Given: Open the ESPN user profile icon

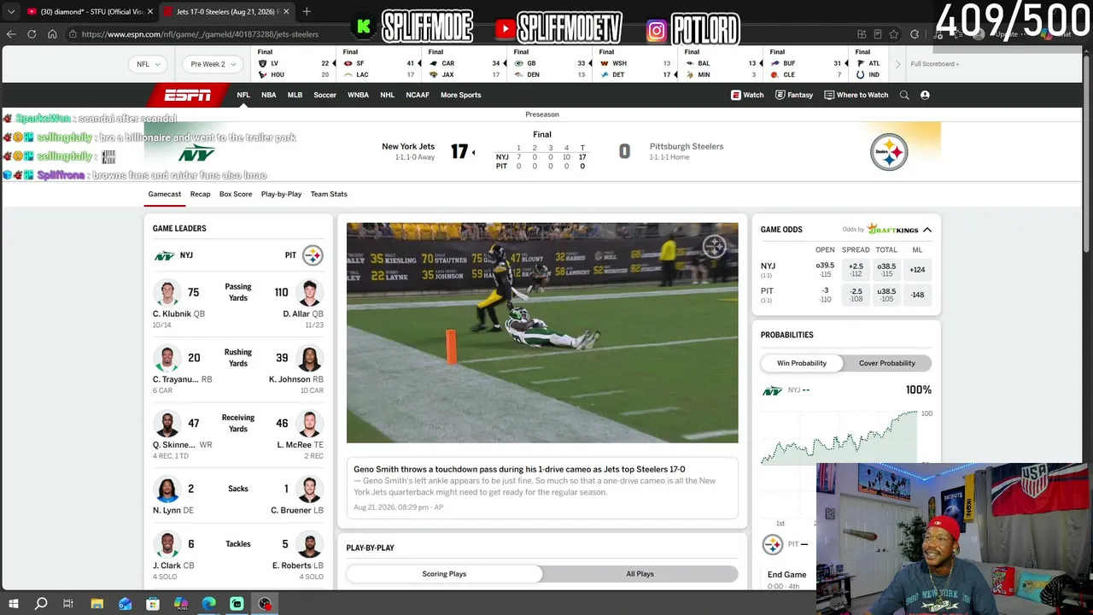Looking at the screenshot, I should [x=925, y=95].
